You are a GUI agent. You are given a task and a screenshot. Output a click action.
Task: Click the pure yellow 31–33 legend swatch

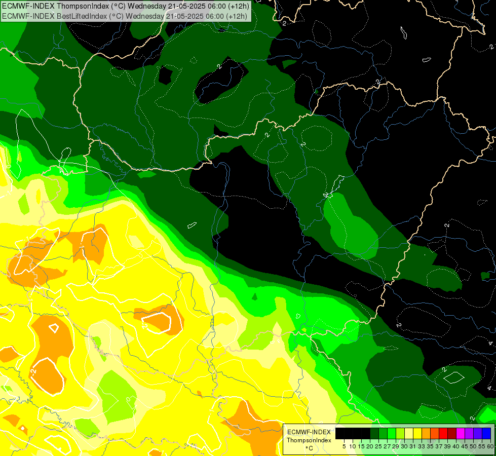417,434
